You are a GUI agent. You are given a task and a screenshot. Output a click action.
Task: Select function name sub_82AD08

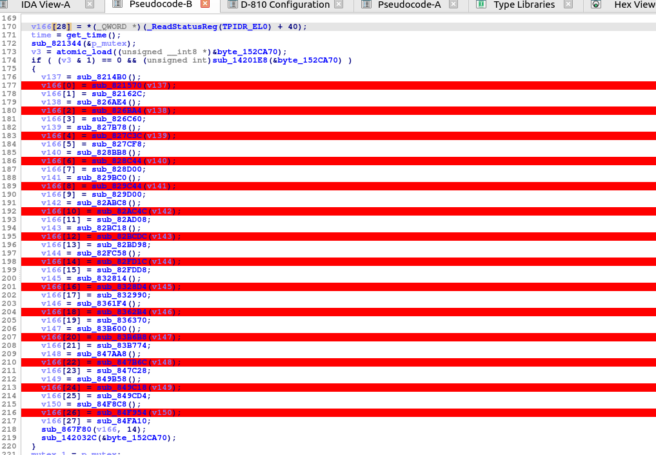pos(122,219)
